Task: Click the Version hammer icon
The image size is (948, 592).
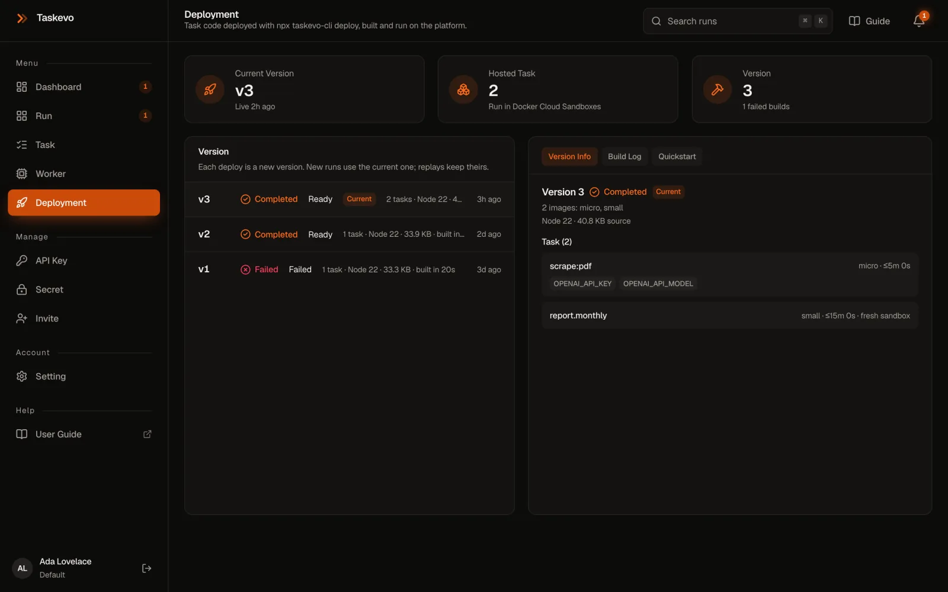Action: click(x=718, y=89)
